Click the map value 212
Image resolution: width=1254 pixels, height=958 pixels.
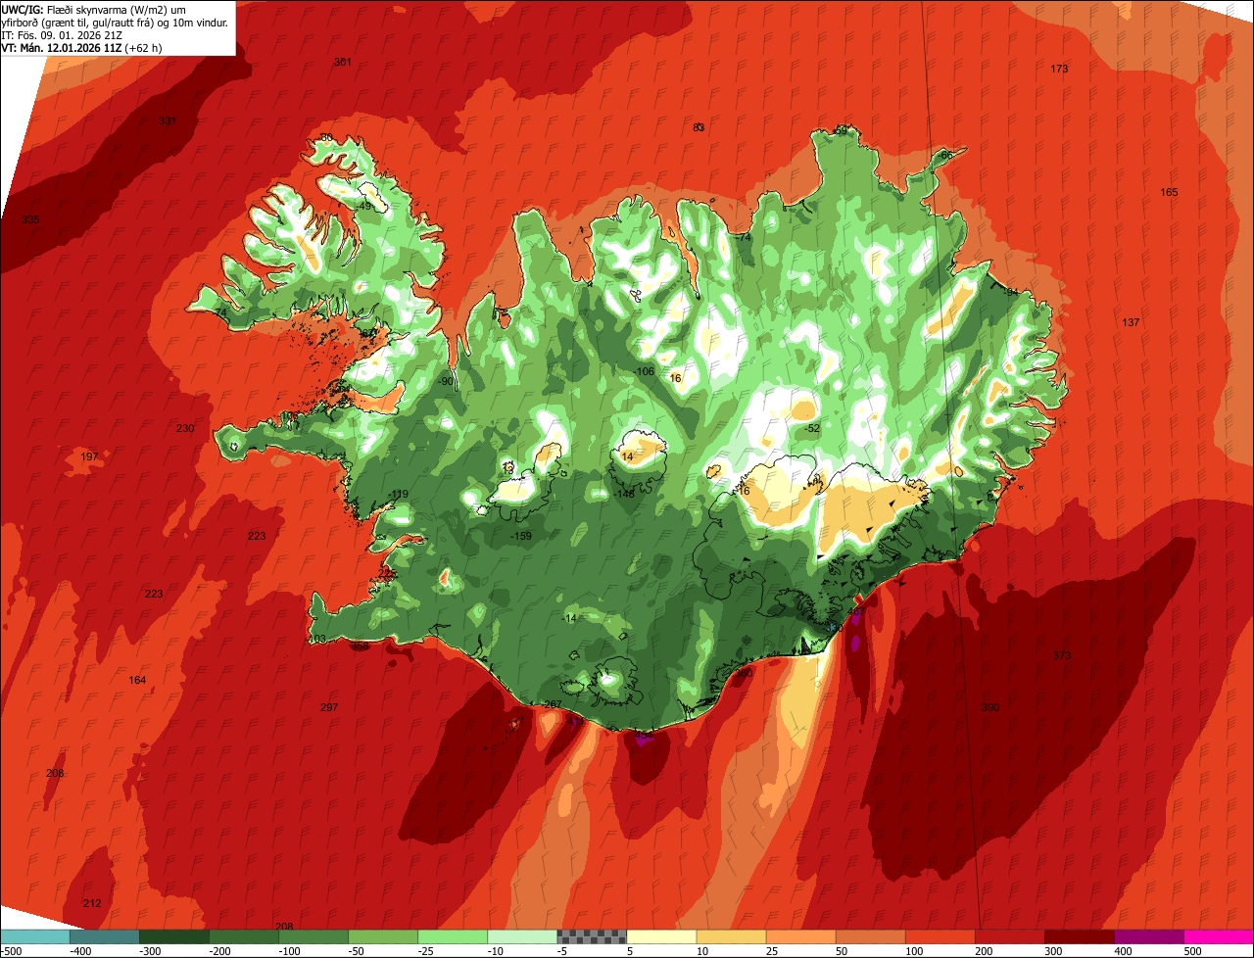tap(92, 903)
